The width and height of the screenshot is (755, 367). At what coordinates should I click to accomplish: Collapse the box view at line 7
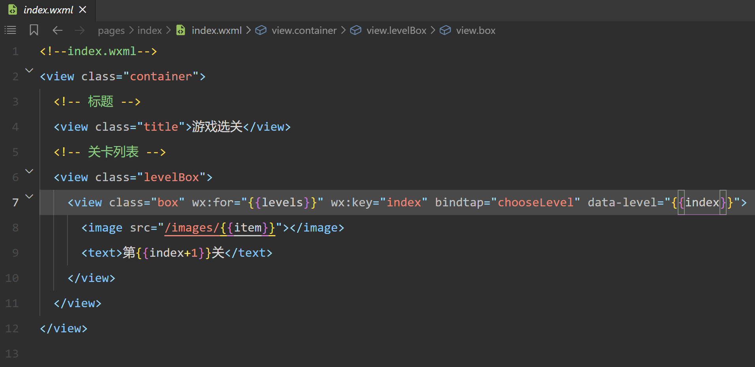tap(29, 196)
